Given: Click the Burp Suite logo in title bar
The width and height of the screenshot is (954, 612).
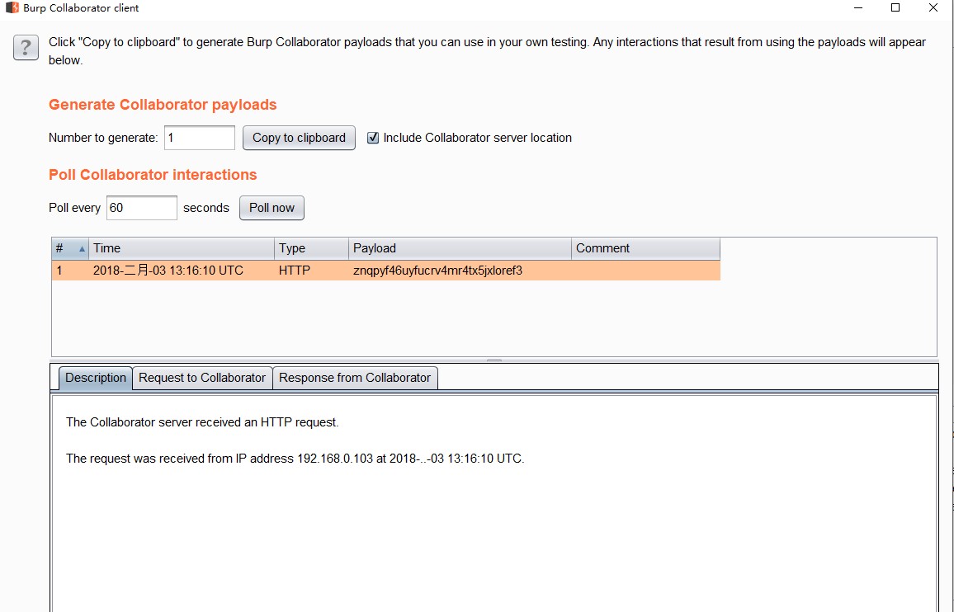Looking at the screenshot, I should (x=12, y=8).
